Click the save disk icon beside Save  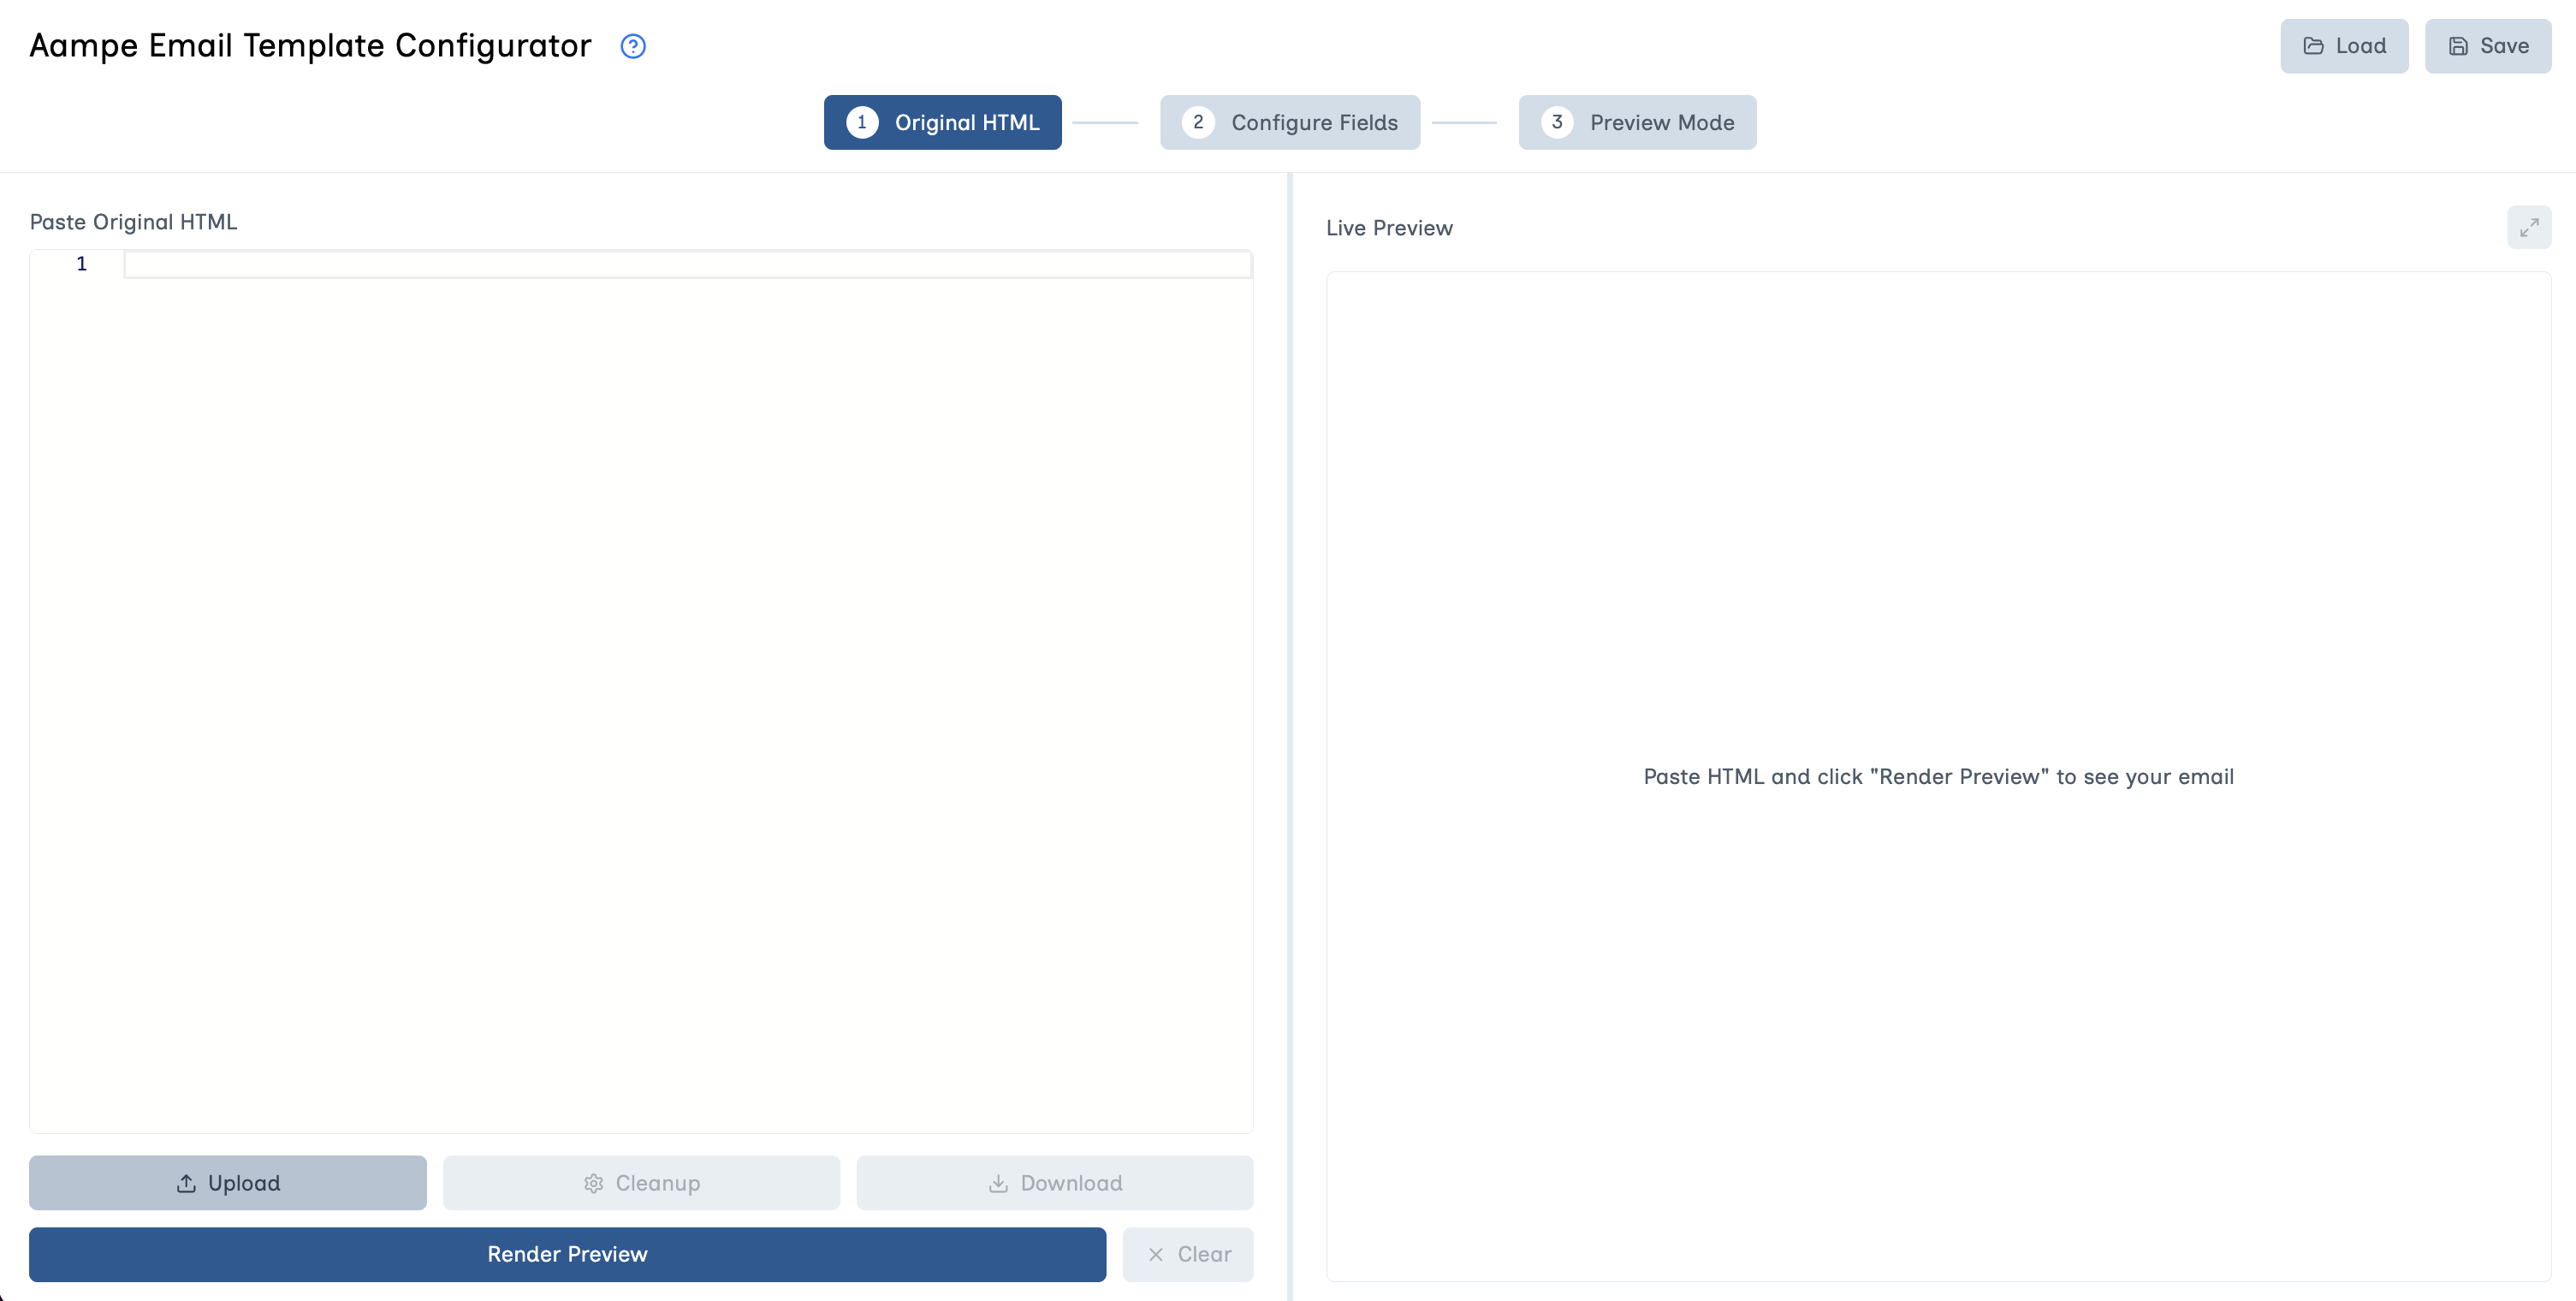[x=2458, y=45]
